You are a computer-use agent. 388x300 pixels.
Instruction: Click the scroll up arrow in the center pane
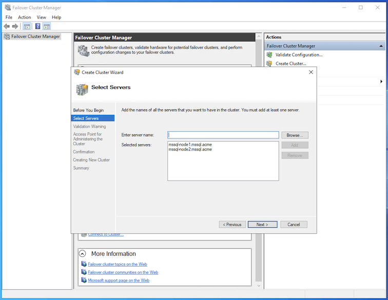pyautogui.click(x=259, y=36)
